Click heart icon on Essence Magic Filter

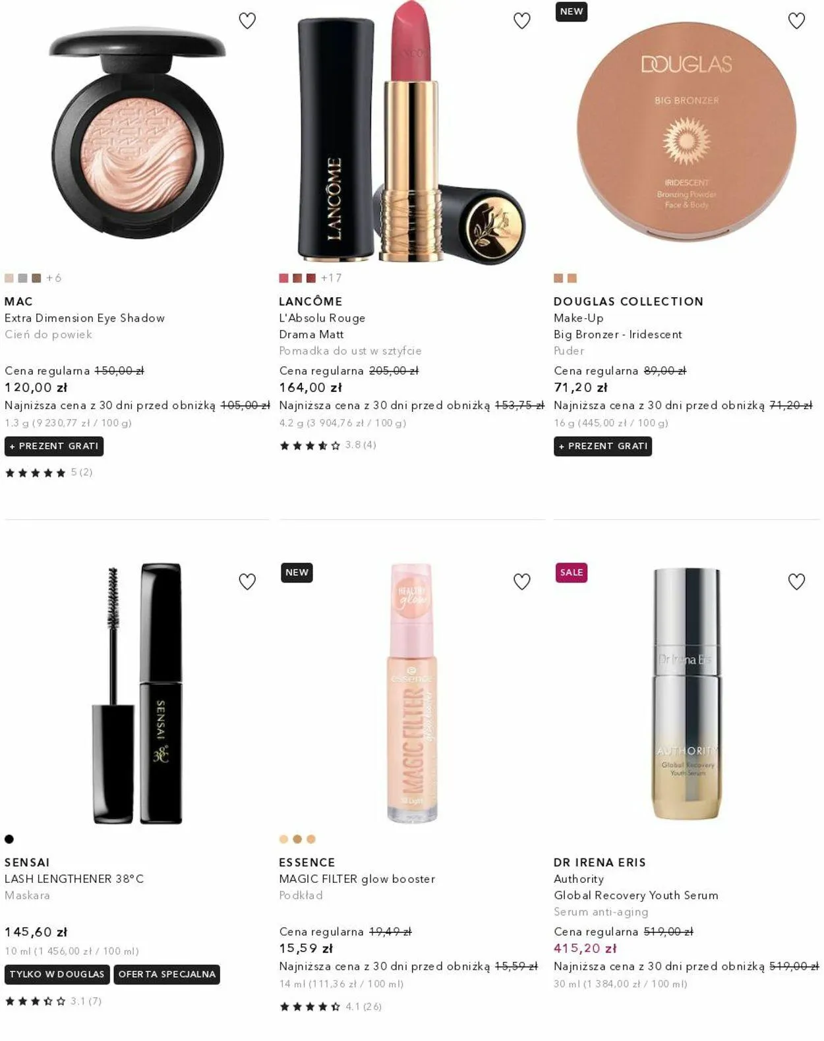click(522, 582)
